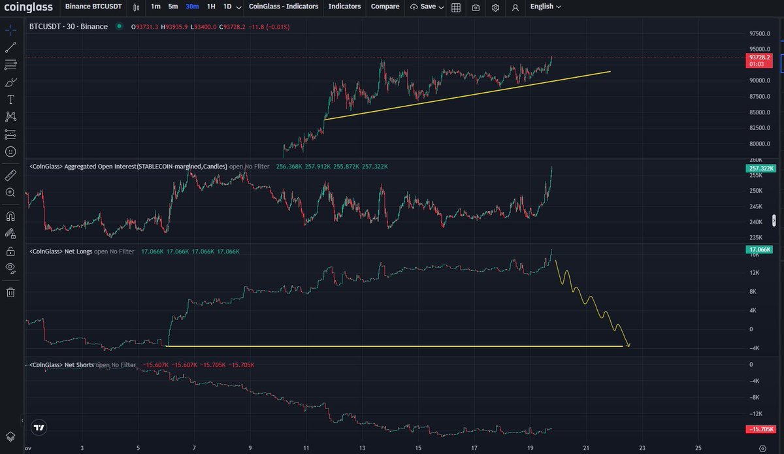The image size is (784, 454).
Task: Open CoinGlass - Indicators menu
Action: click(284, 7)
